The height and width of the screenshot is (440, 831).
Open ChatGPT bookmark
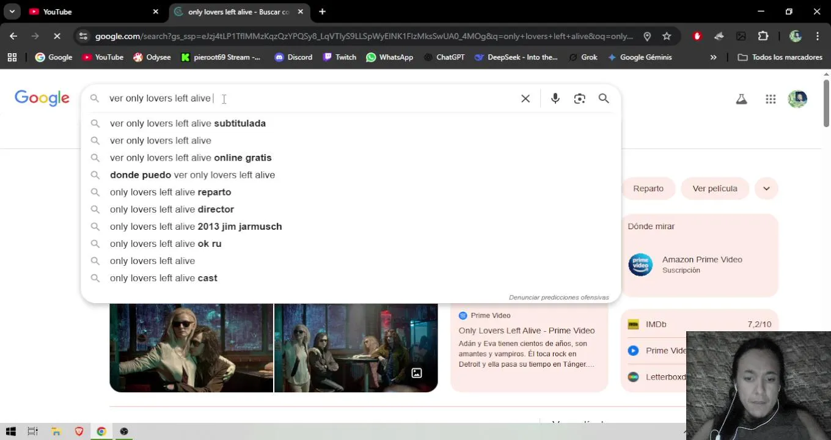pyautogui.click(x=444, y=57)
